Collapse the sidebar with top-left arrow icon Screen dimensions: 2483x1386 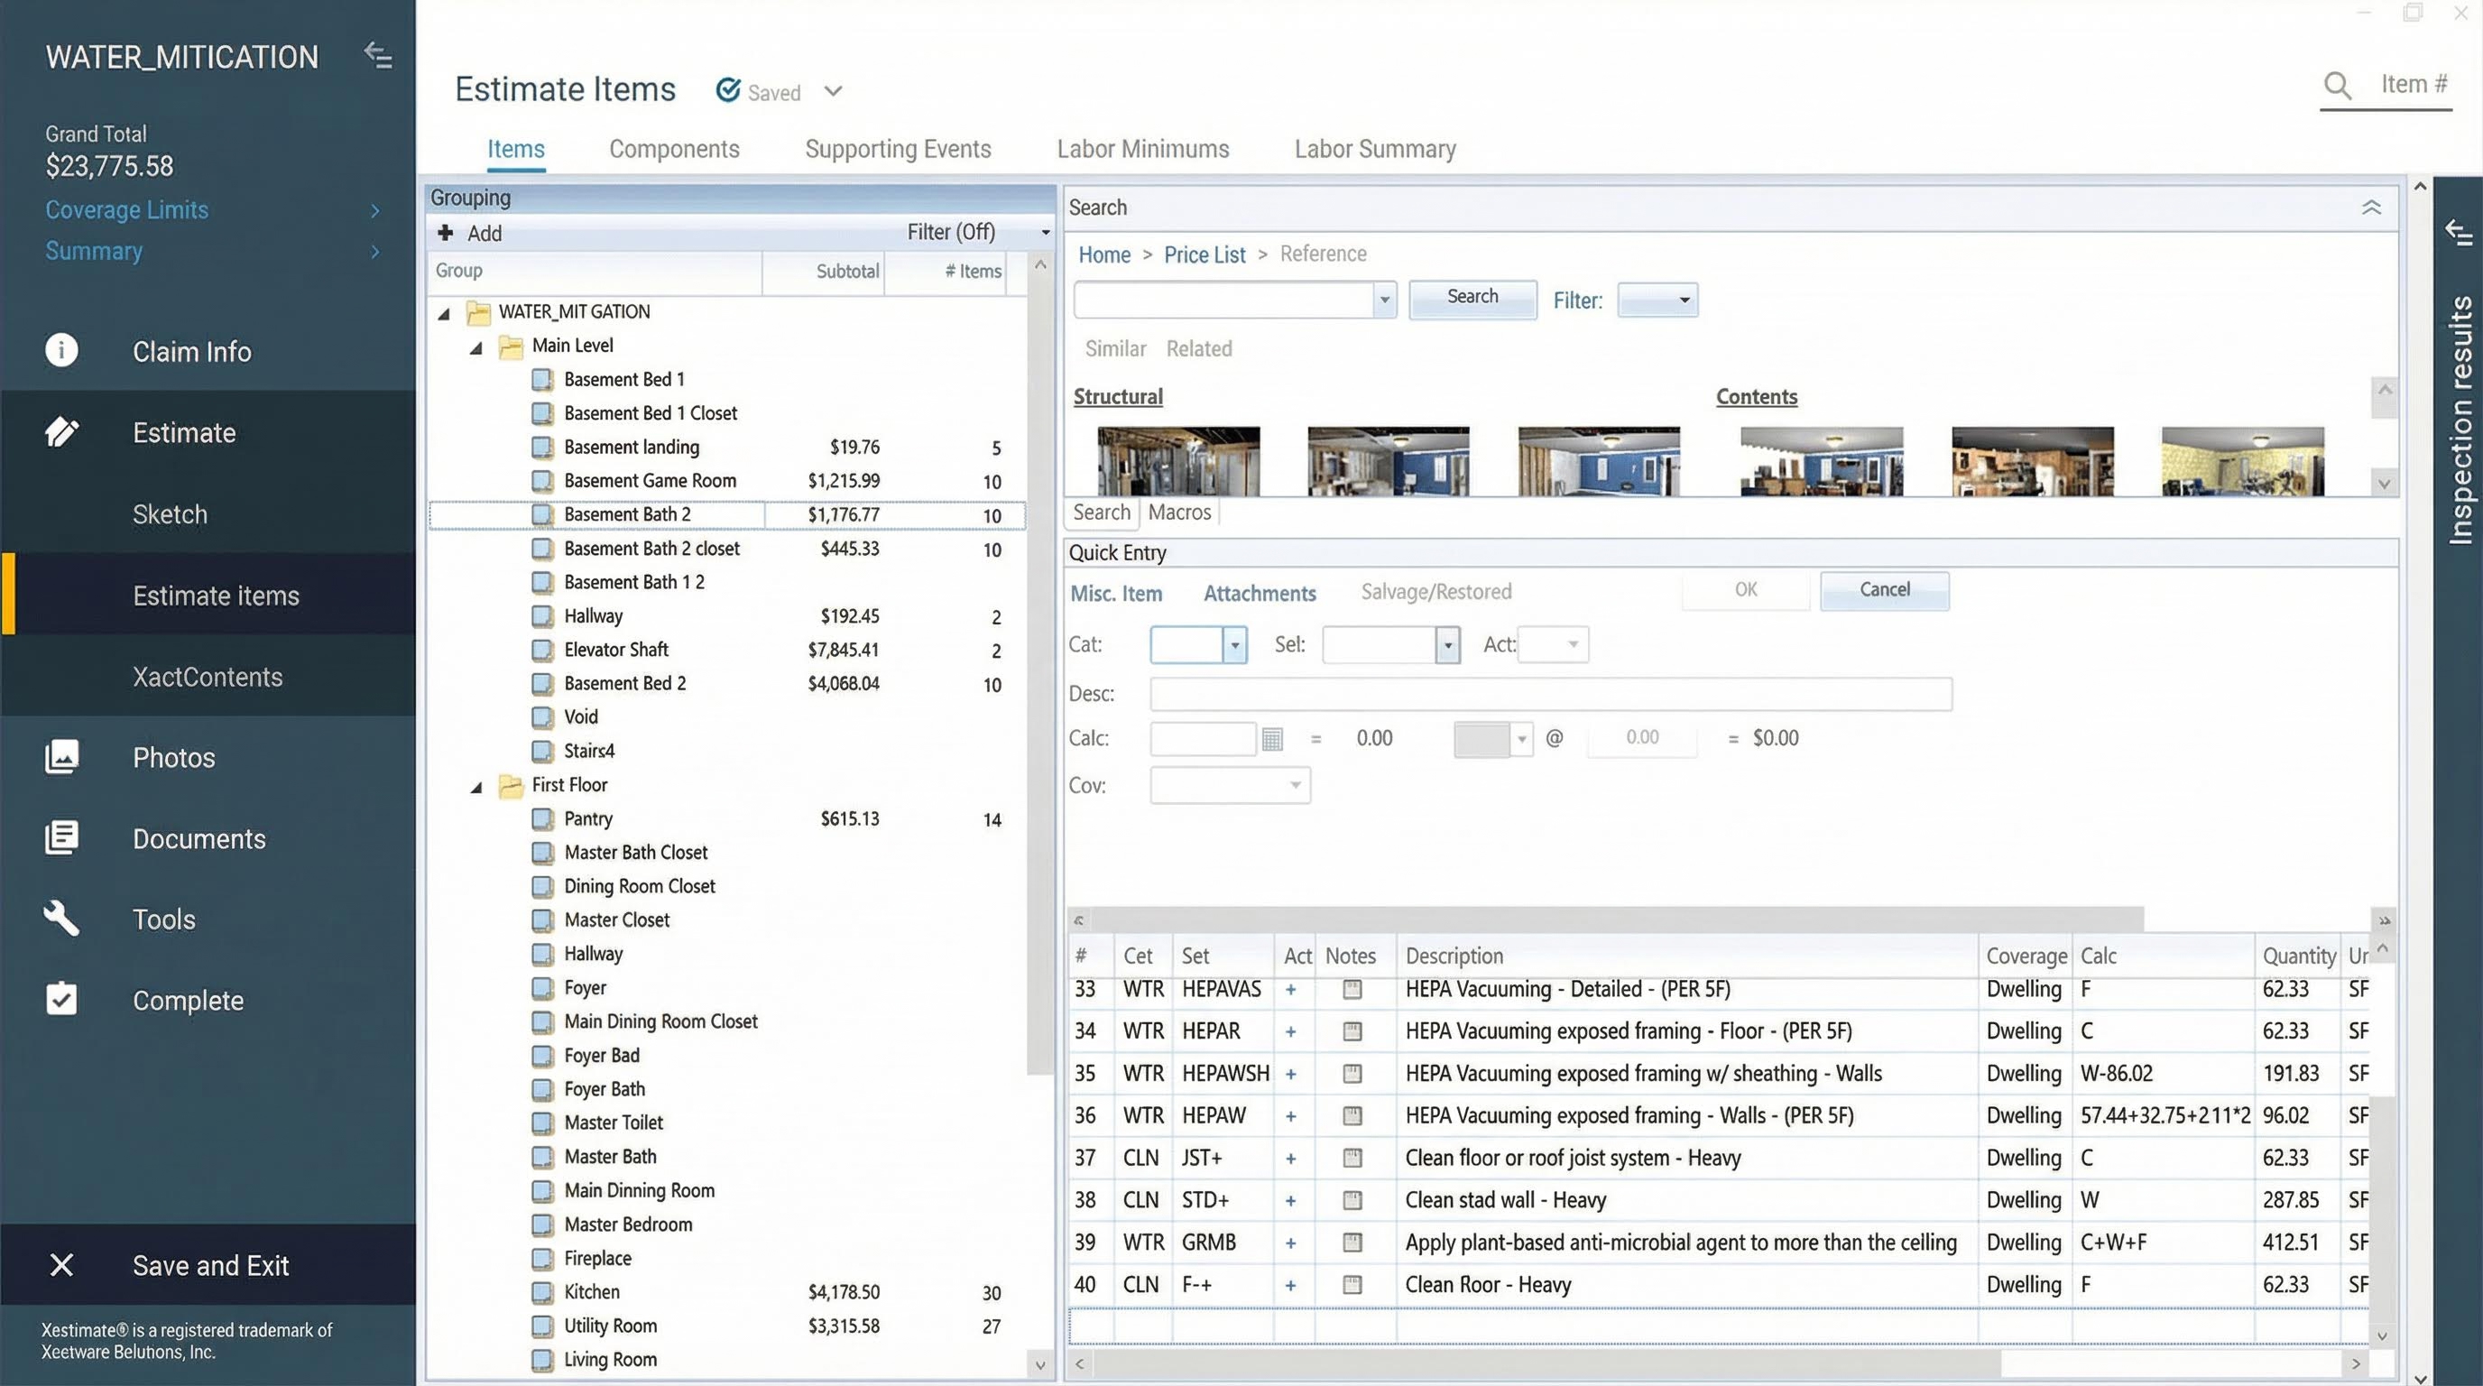pos(378,56)
